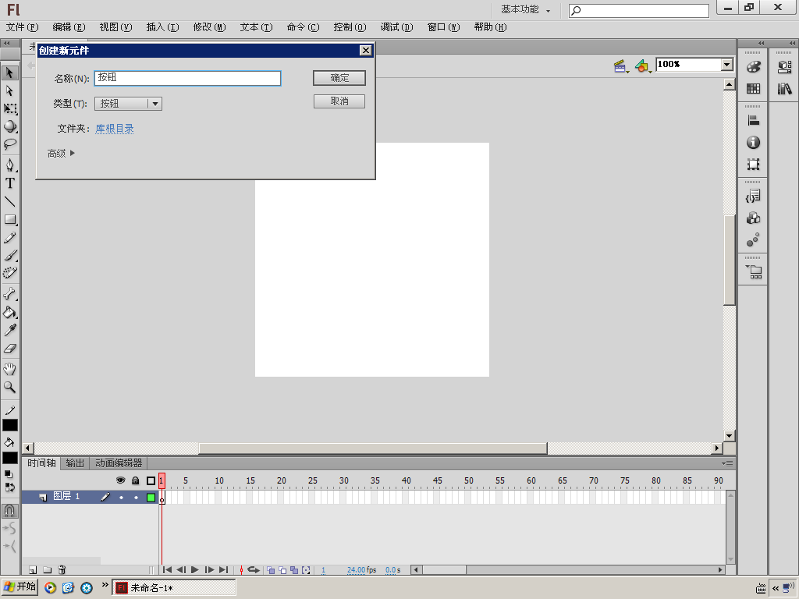
Task: Open the Swatches grid panel icon
Action: [753, 89]
